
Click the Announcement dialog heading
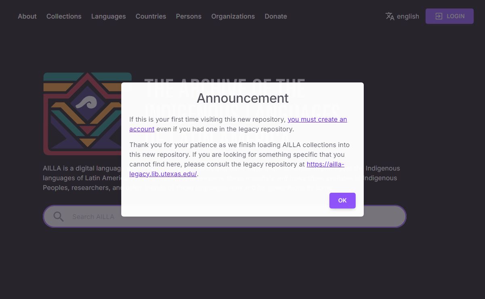tap(242, 98)
